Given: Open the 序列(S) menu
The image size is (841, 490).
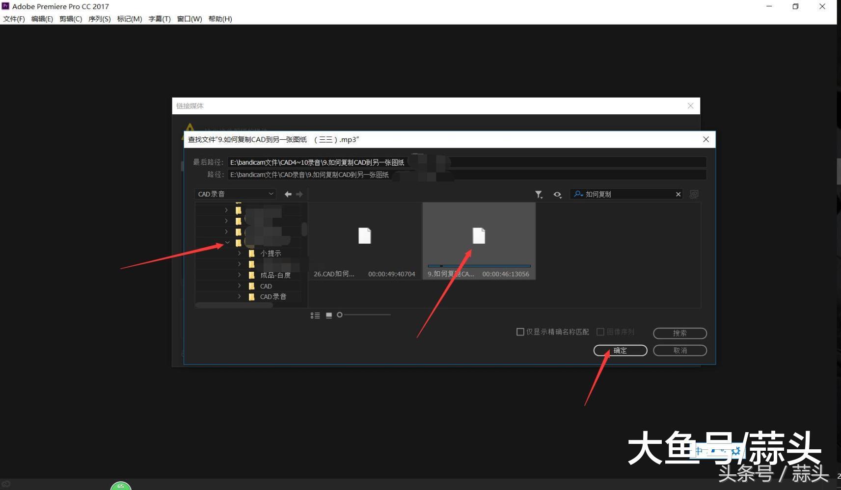Looking at the screenshot, I should [x=100, y=19].
